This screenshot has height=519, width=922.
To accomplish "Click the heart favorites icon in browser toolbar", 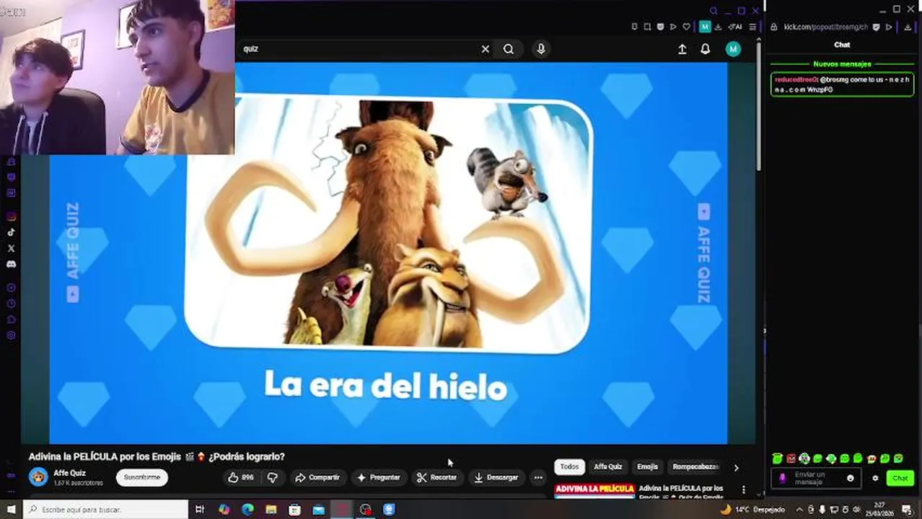I will [x=686, y=27].
